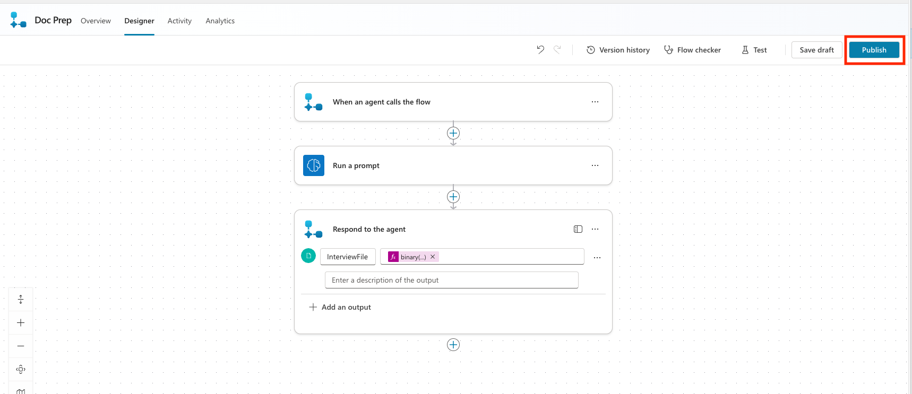Viewport: 912px width, 394px height.
Task: Open more options on Run a prompt
Action: point(595,165)
